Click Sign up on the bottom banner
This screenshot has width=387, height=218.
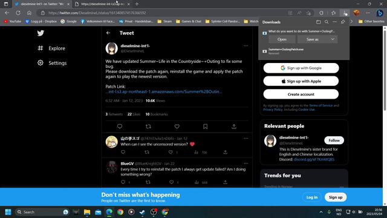pos(336,197)
